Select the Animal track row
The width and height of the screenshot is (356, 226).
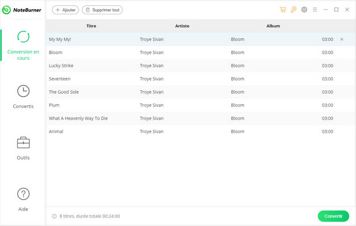click(201, 132)
